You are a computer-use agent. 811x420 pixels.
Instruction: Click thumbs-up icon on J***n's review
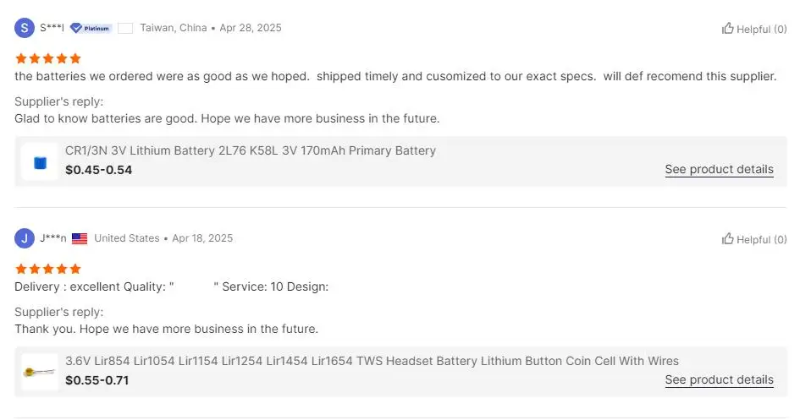pos(727,239)
